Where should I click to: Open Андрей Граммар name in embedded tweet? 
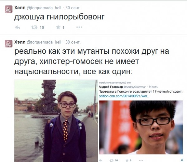[111, 87]
